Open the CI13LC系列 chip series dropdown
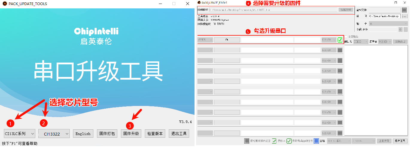 coord(20,134)
